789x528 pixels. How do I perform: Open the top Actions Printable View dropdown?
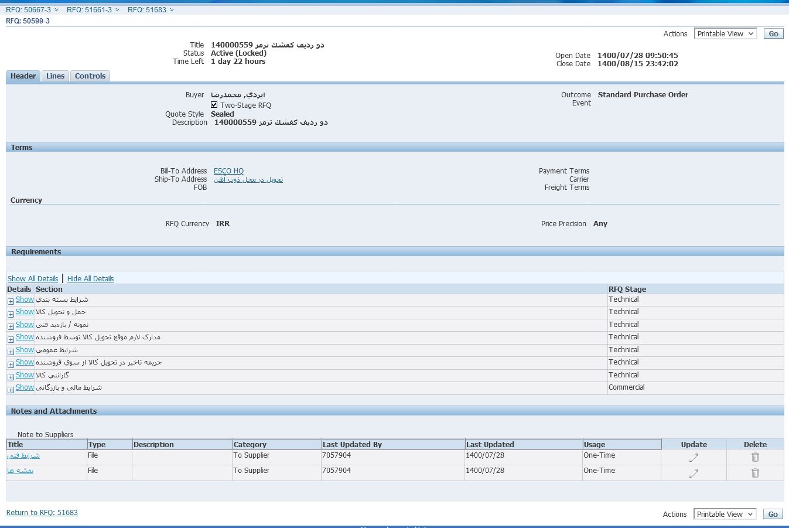(725, 34)
